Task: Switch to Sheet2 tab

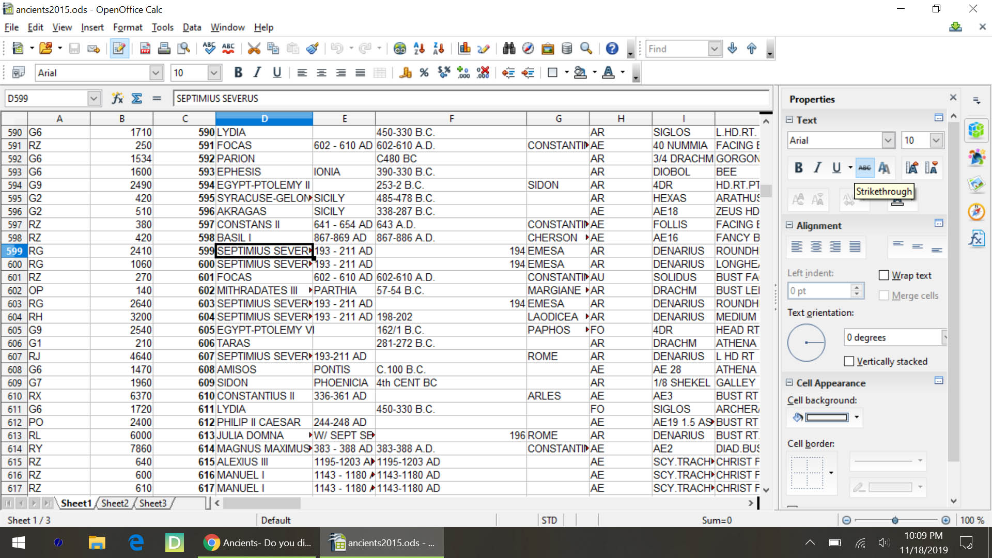Action: (x=115, y=503)
